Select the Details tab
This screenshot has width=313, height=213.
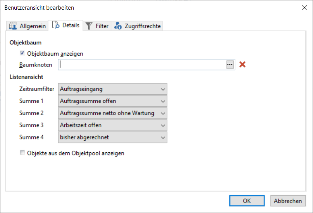tap(65, 25)
